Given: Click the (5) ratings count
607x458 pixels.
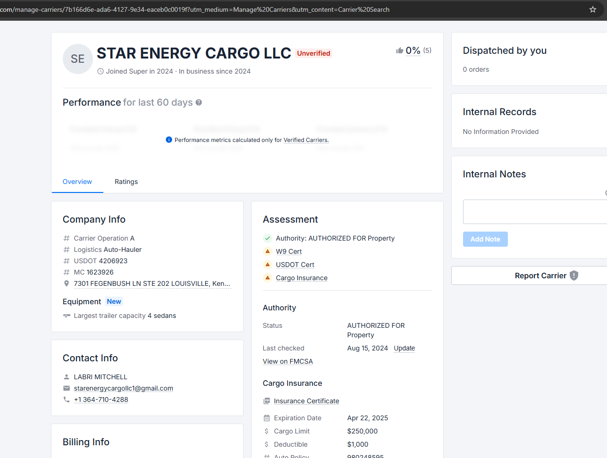Looking at the screenshot, I should [427, 50].
